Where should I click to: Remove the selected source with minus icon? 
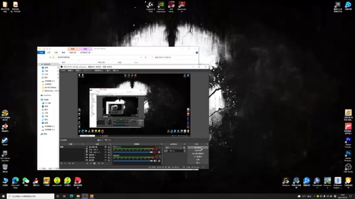pos(91,163)
